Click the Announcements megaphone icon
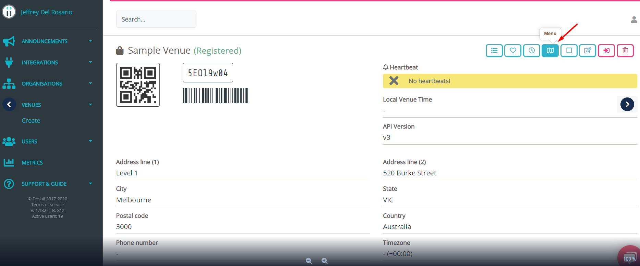Viewport: 640px width, 266px height. click(9, 41)
